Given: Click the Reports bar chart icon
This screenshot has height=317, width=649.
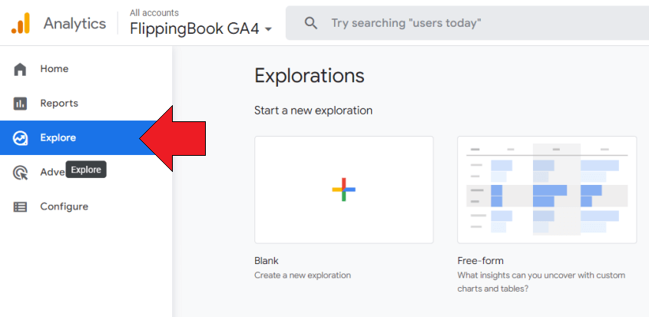Looking at the screenshot, I should point(20,104).
